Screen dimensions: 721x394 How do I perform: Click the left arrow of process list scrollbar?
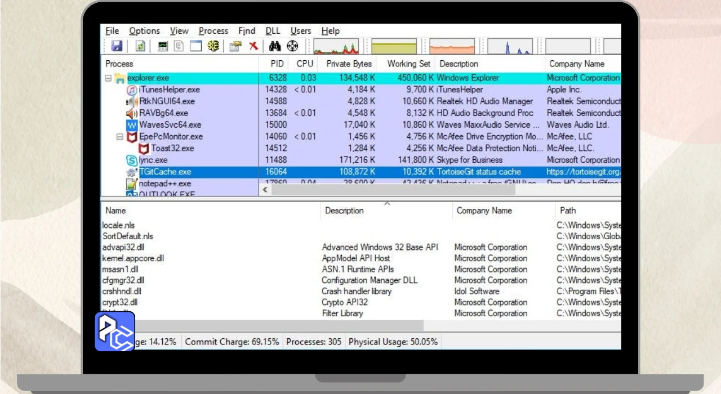266,190
